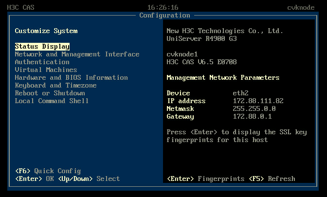The height and width of the screenshot is (197, 327).
Task: Open the Virtual Machines entry
Action: (x=46, y=70)
